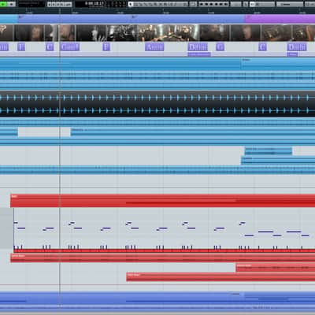This screenshot has width=315, height=315.
Task: Select the red part below the note editor
Action: (x=163, y=258)
